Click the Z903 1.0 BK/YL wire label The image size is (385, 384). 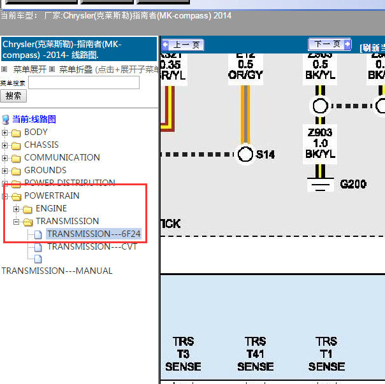320,143
